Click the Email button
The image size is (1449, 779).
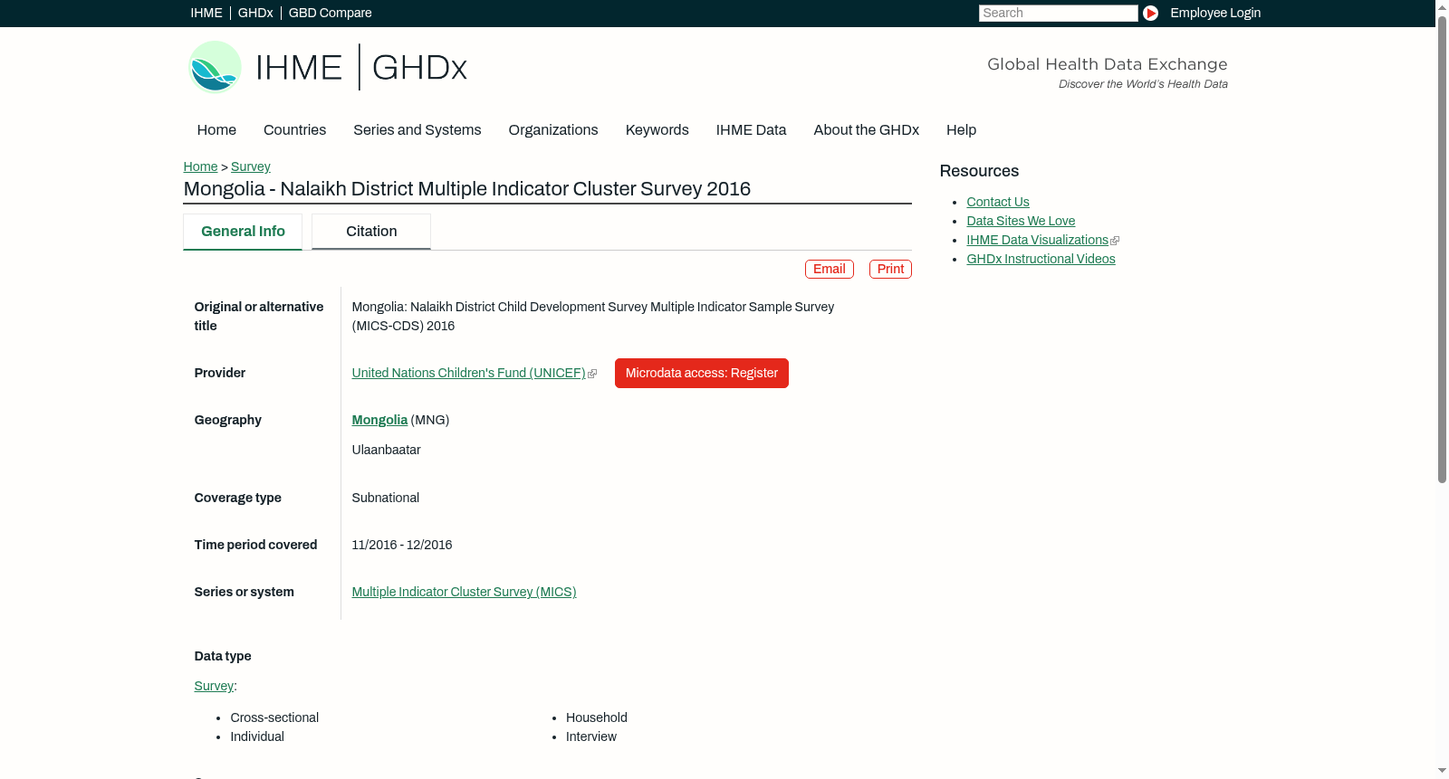pyautogui.click(x=829, y=270)
